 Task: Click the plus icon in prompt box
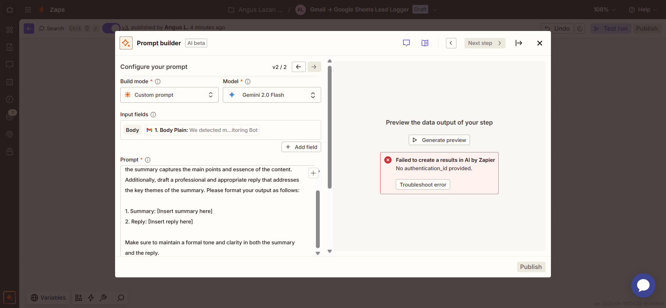click(313, 173)
